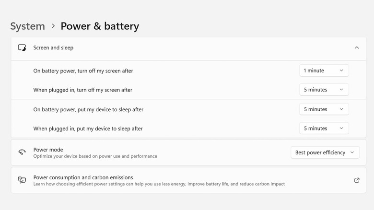Click the Power mode heading text

pyautogui.click(x=48, y=150)
